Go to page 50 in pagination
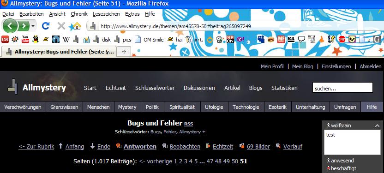This screenshot has width=384, height=173. tap(235, 161)
